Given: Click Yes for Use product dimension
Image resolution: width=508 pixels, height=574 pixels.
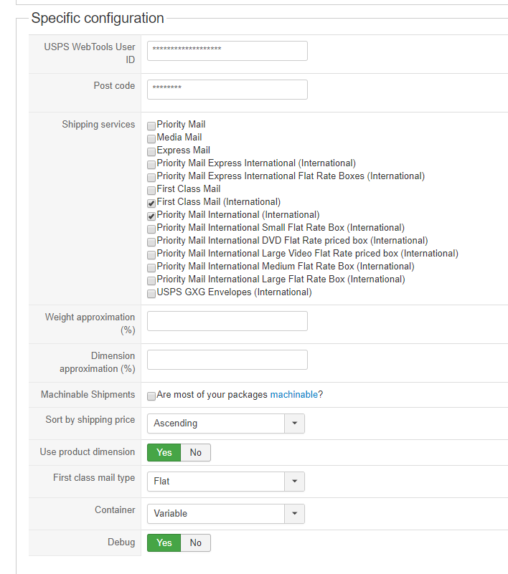Looking at the screenshot, I should pos(164,453).
